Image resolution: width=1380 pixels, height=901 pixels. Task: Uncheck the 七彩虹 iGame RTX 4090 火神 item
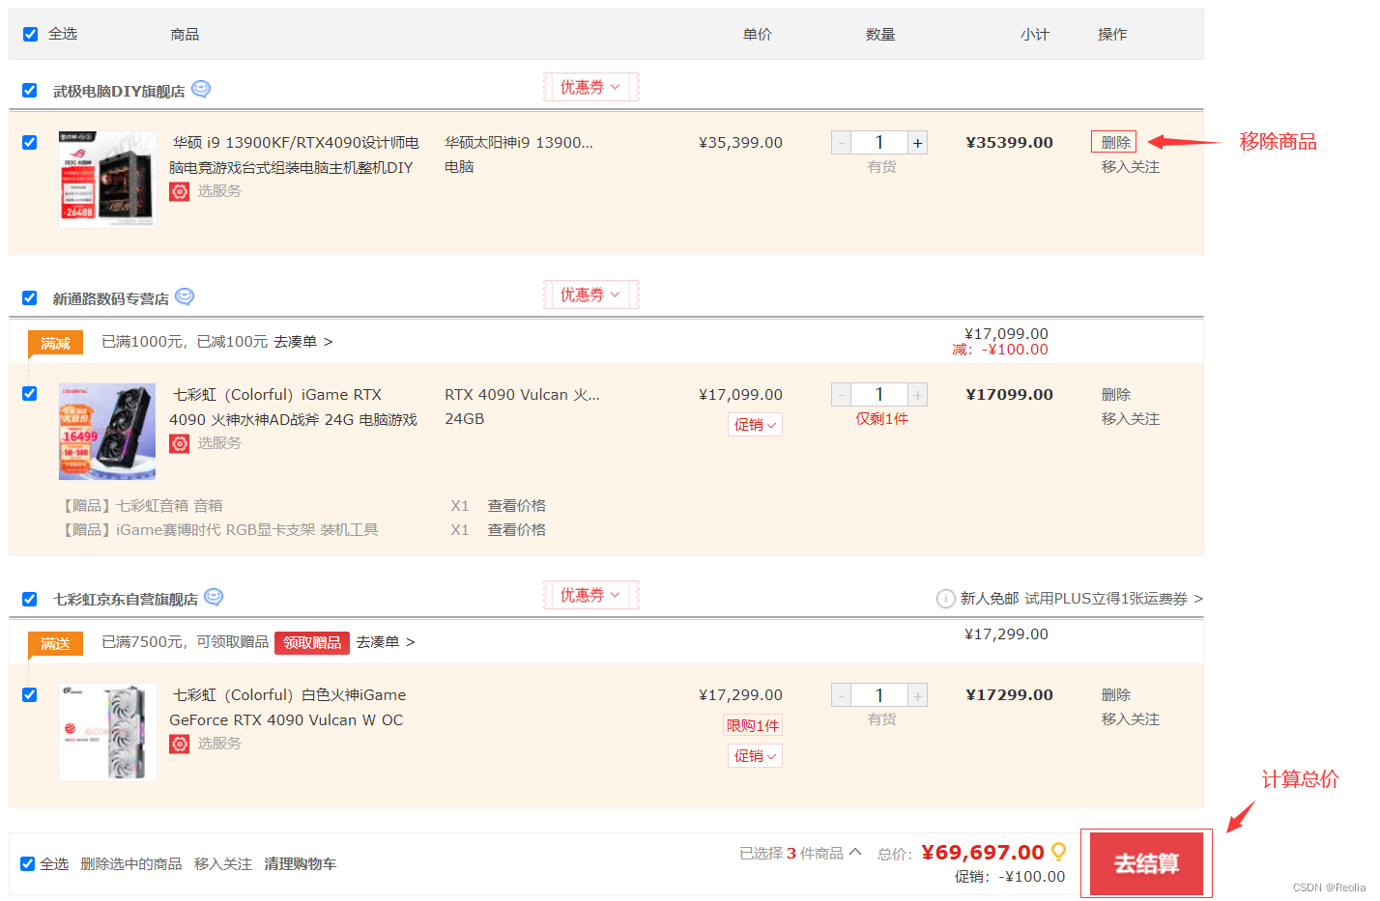[29, 393]
